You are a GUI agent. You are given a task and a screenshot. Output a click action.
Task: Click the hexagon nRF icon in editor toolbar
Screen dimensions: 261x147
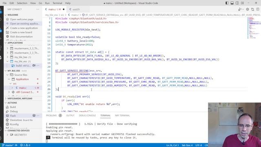pyautogui.click(x=248, y=9)
